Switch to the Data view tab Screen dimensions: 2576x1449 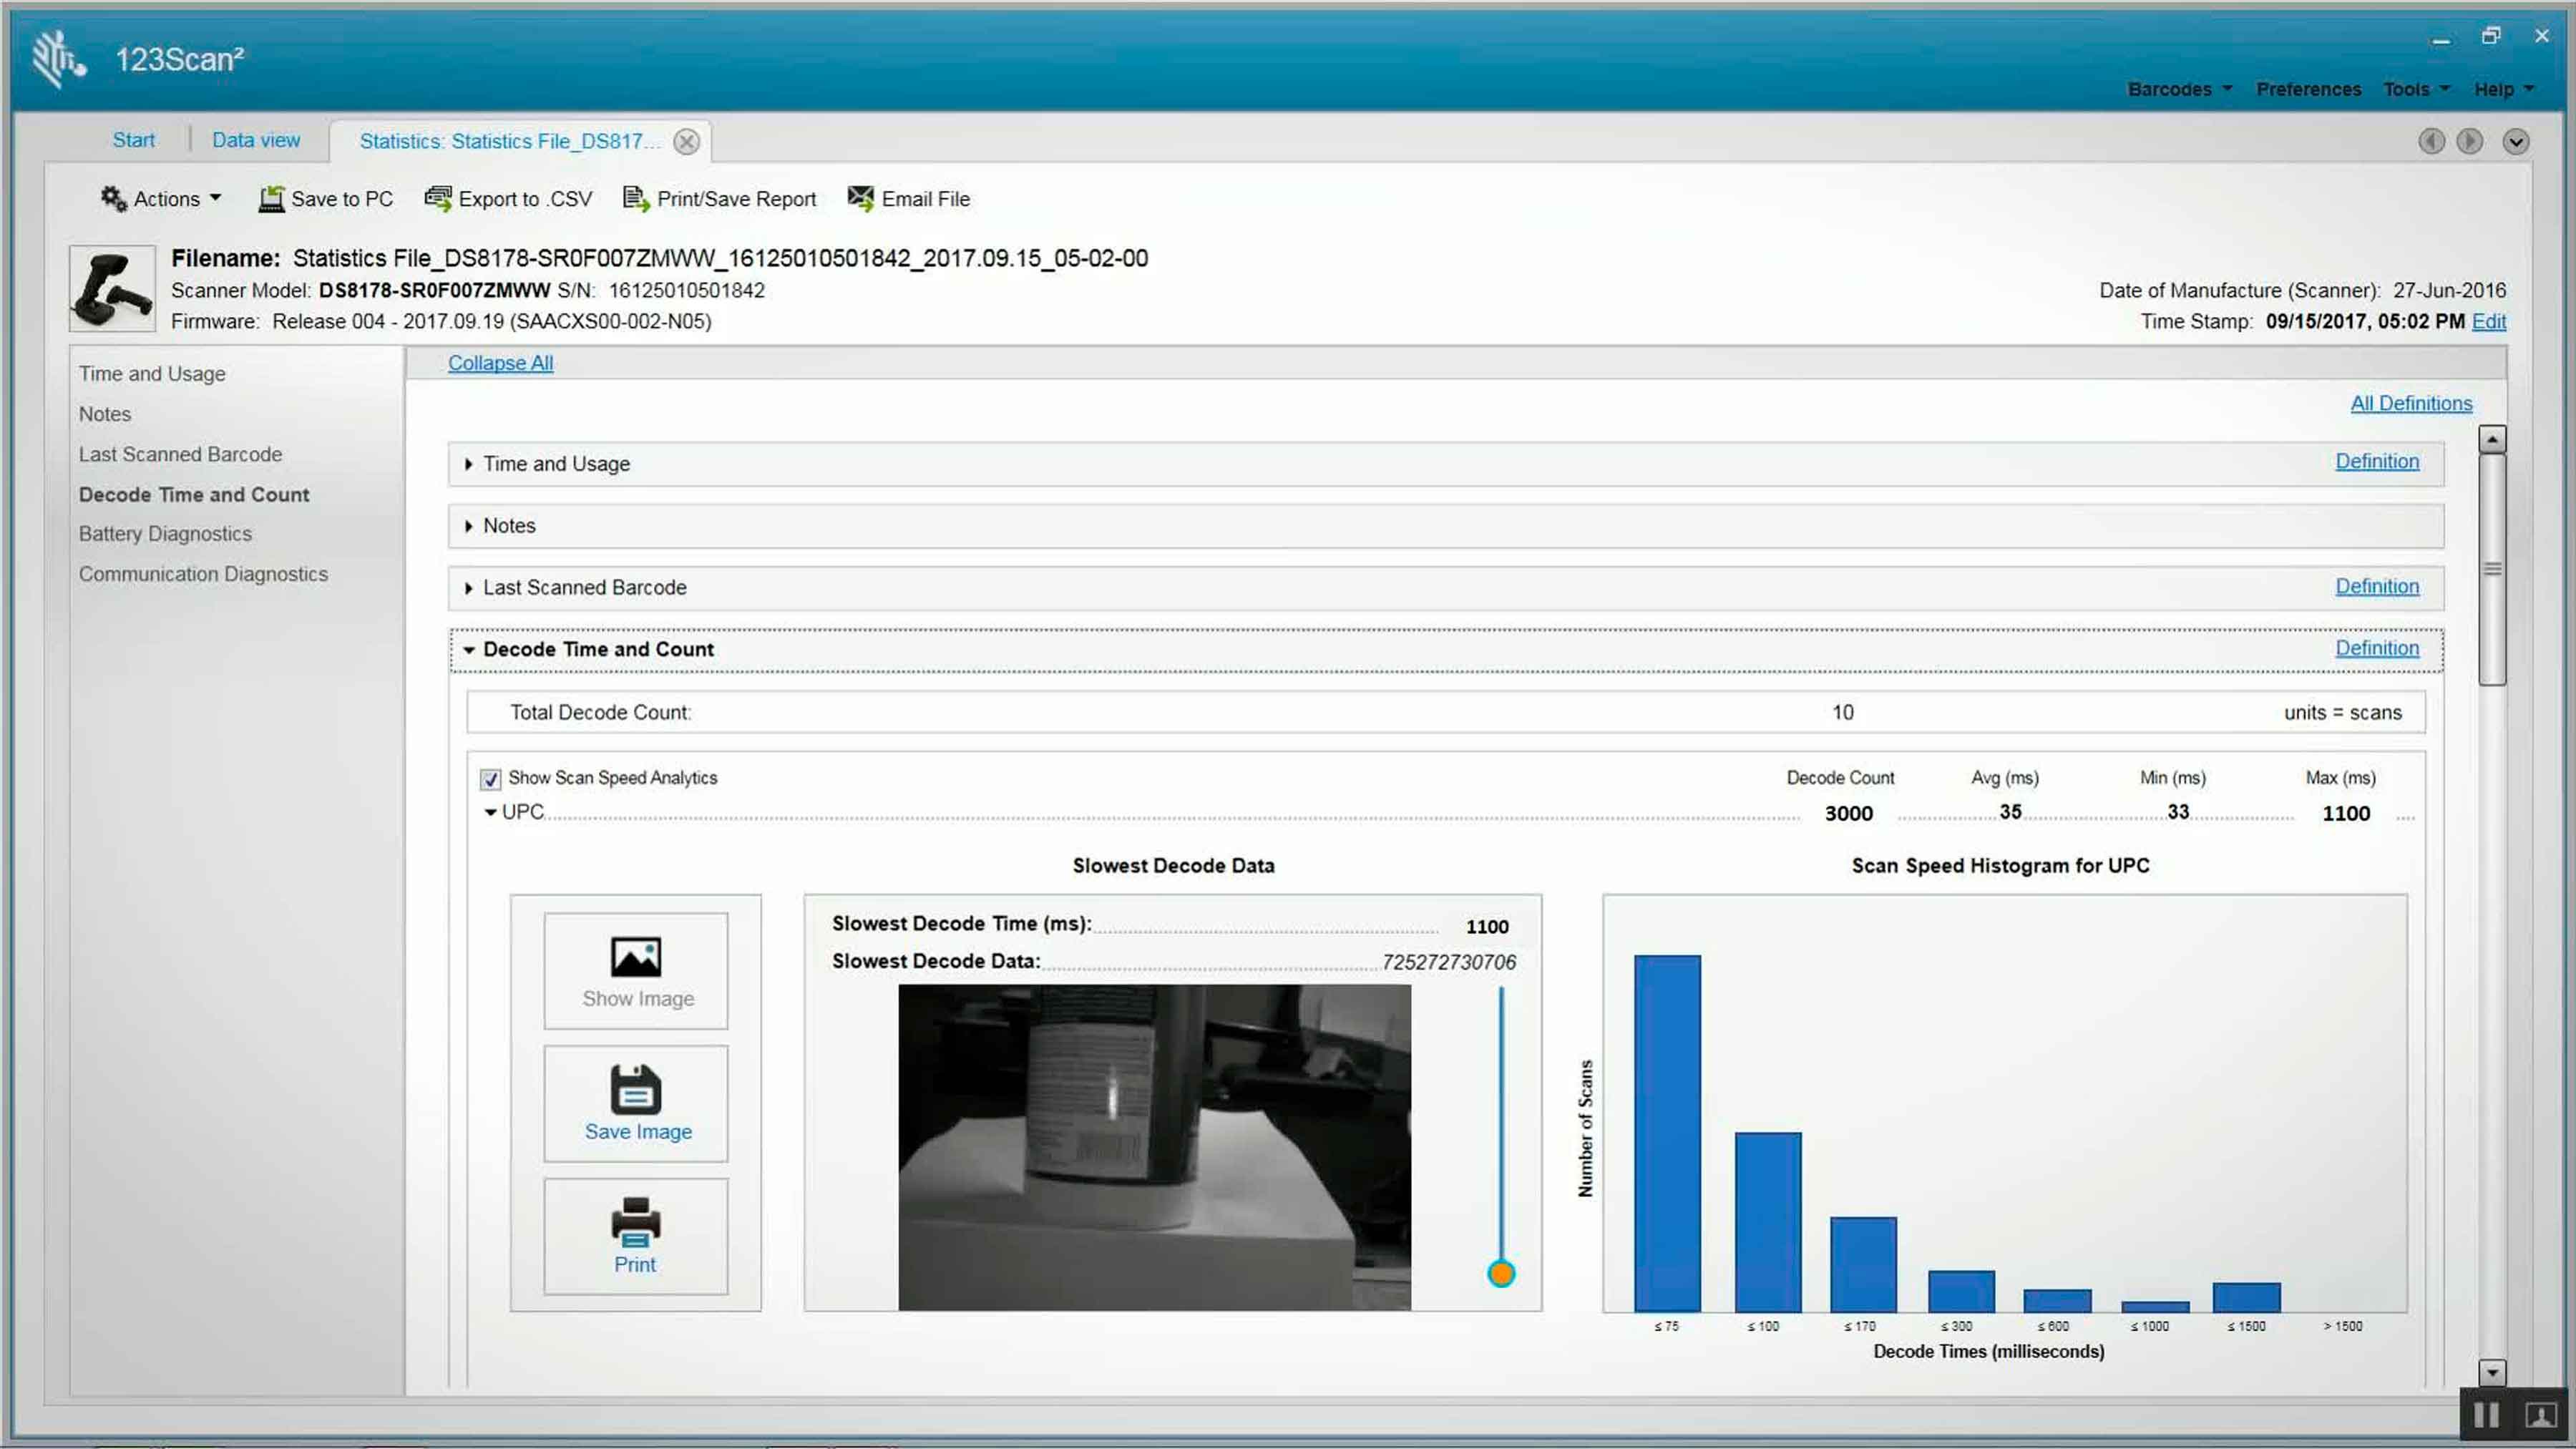[256, 140]
